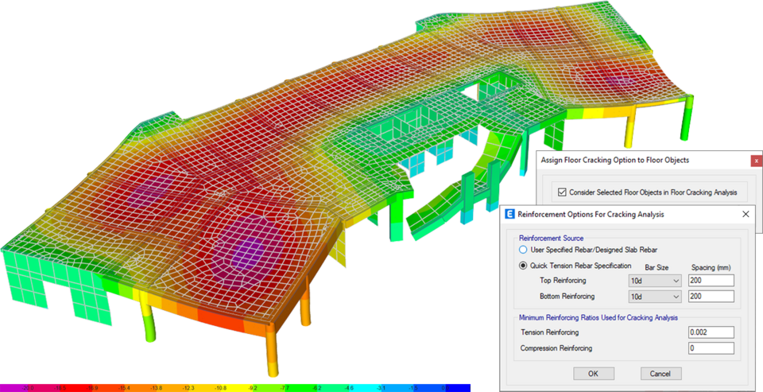Click the ETABS icon in the Reinforcement Options title bar
Screen dimensions: 763x392
tap(509, 214)
